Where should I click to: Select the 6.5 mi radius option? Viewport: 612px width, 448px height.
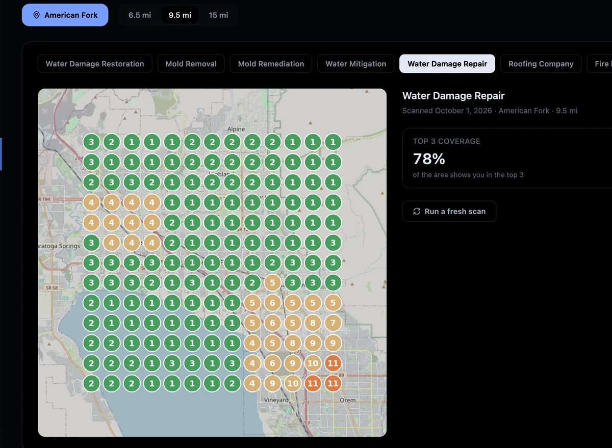tap(140, 15)
